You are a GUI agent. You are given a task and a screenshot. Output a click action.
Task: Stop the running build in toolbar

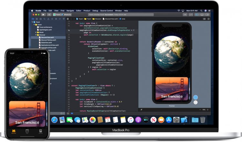pyautogui.click(x=49, y=14)
